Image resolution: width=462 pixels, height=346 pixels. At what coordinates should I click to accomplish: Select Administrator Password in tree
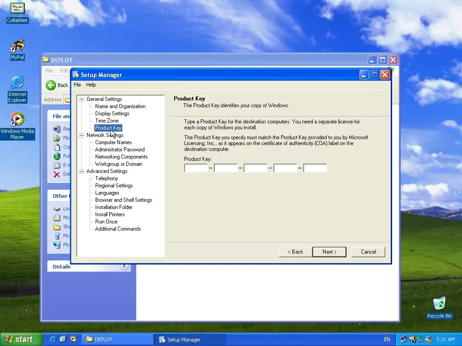(120, 150)
